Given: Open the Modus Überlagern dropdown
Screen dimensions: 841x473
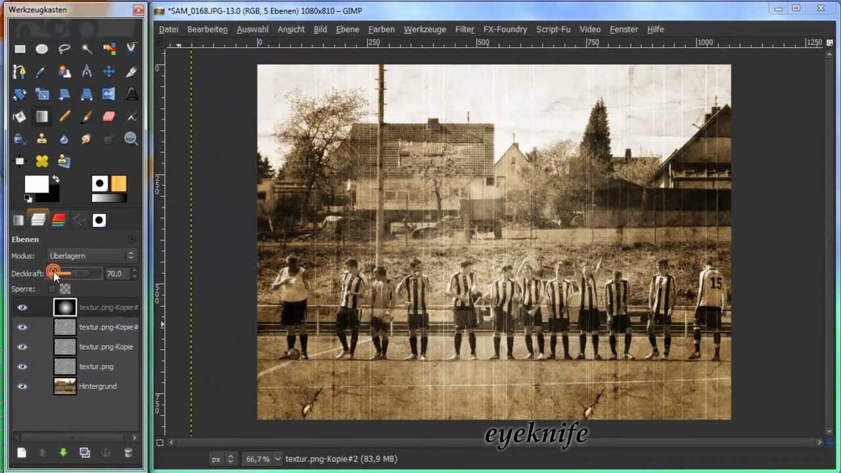Looking at the screenshot, I should [x=91, y=256].
